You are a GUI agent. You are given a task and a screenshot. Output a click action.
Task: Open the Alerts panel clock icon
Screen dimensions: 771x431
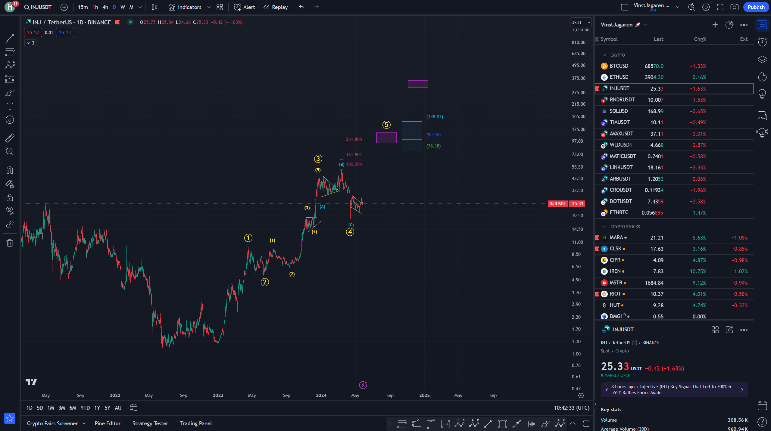pos(762,42)
